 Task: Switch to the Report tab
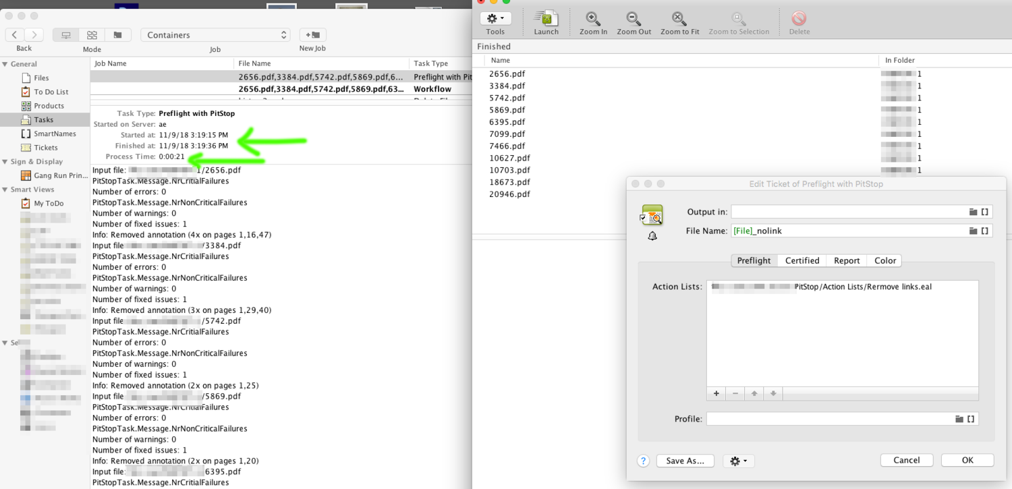[x=847, y=260]
